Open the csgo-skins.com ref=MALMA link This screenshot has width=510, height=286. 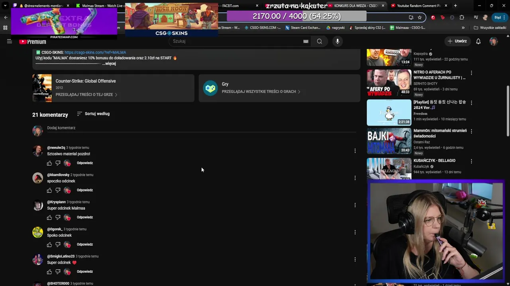(95, 52)
